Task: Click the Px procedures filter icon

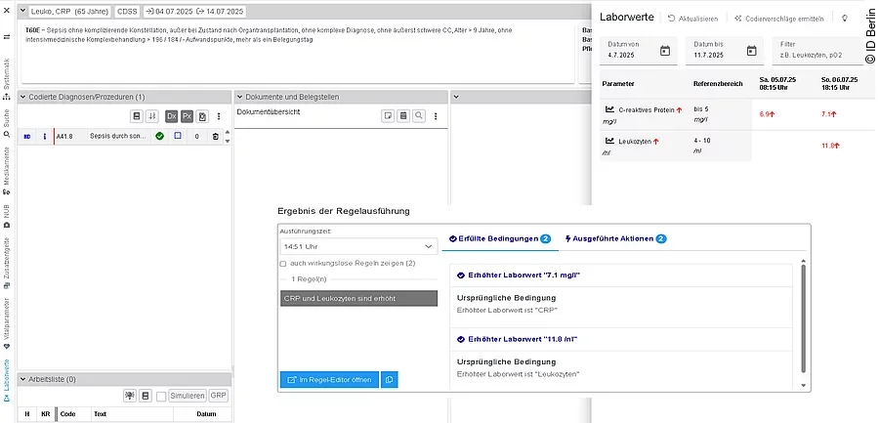Action: (x=187, y=116)
